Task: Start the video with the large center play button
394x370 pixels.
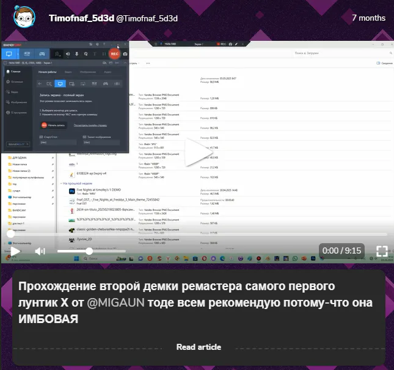Action: coord(199,152)
